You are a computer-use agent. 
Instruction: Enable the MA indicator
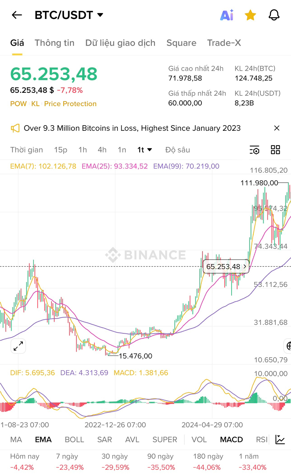(16, 440)
